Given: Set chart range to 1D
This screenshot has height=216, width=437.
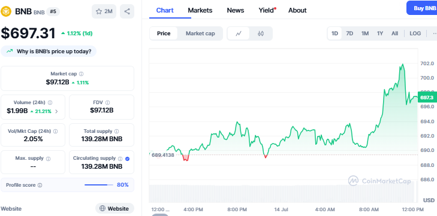Looking at the screenshot, I should (x=334, y=34).
